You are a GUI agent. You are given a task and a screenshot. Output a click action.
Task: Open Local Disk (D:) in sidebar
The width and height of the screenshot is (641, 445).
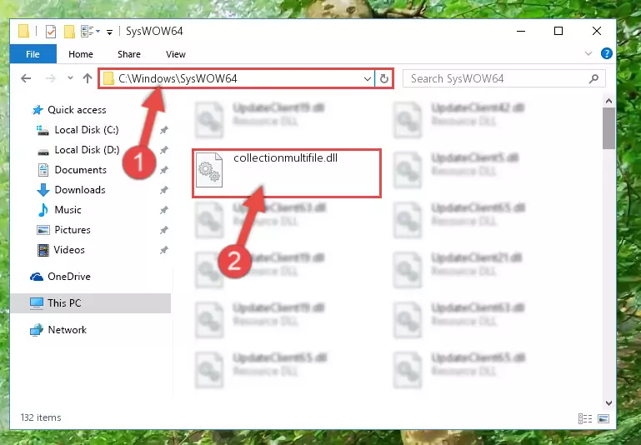tap(87, 150)
